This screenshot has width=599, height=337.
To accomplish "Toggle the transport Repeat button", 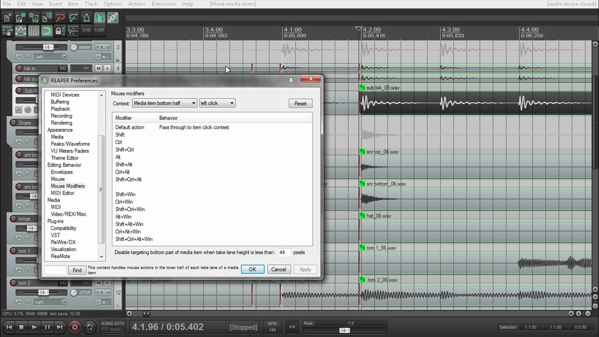I will (x=90, y=327).
